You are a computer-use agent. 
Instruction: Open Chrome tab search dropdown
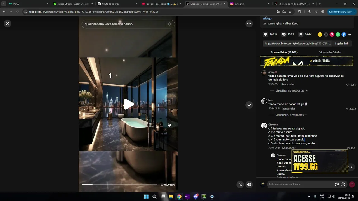pos(4,4)
